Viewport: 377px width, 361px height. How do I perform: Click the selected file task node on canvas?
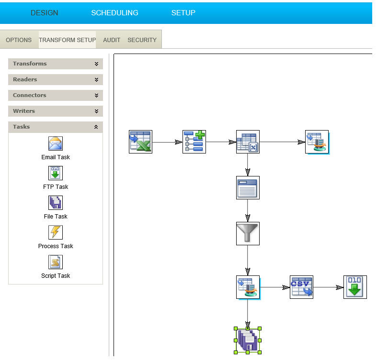[x=247, y=340]
